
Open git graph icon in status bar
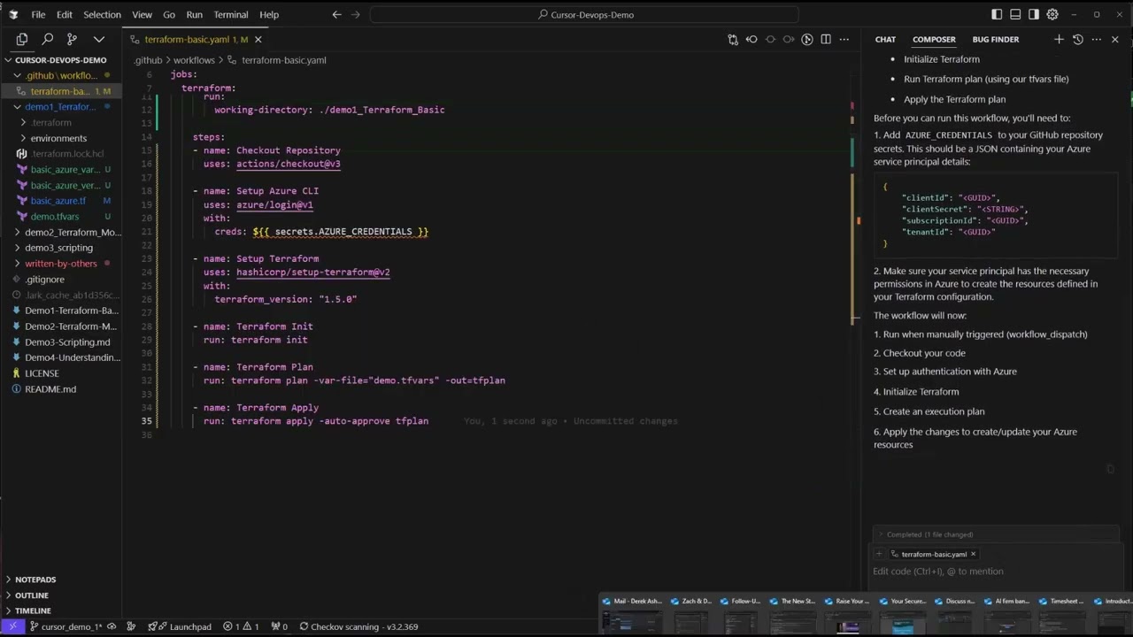point(131,626)
